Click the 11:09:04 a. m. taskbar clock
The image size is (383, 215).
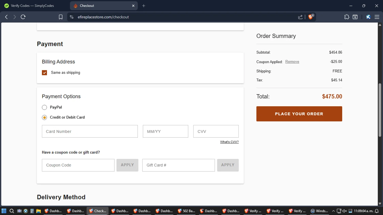(x=364, y=211)
